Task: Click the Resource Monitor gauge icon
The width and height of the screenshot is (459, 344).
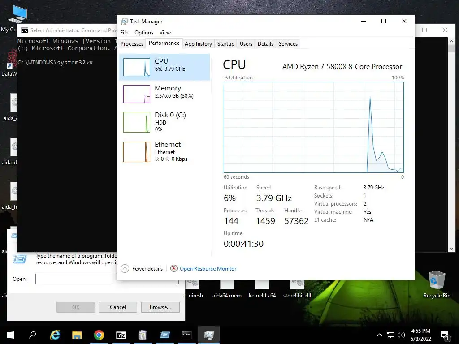Action: coord(174,268)
